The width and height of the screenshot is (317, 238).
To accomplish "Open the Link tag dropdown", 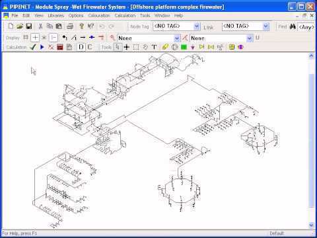I will click(266, 26).
